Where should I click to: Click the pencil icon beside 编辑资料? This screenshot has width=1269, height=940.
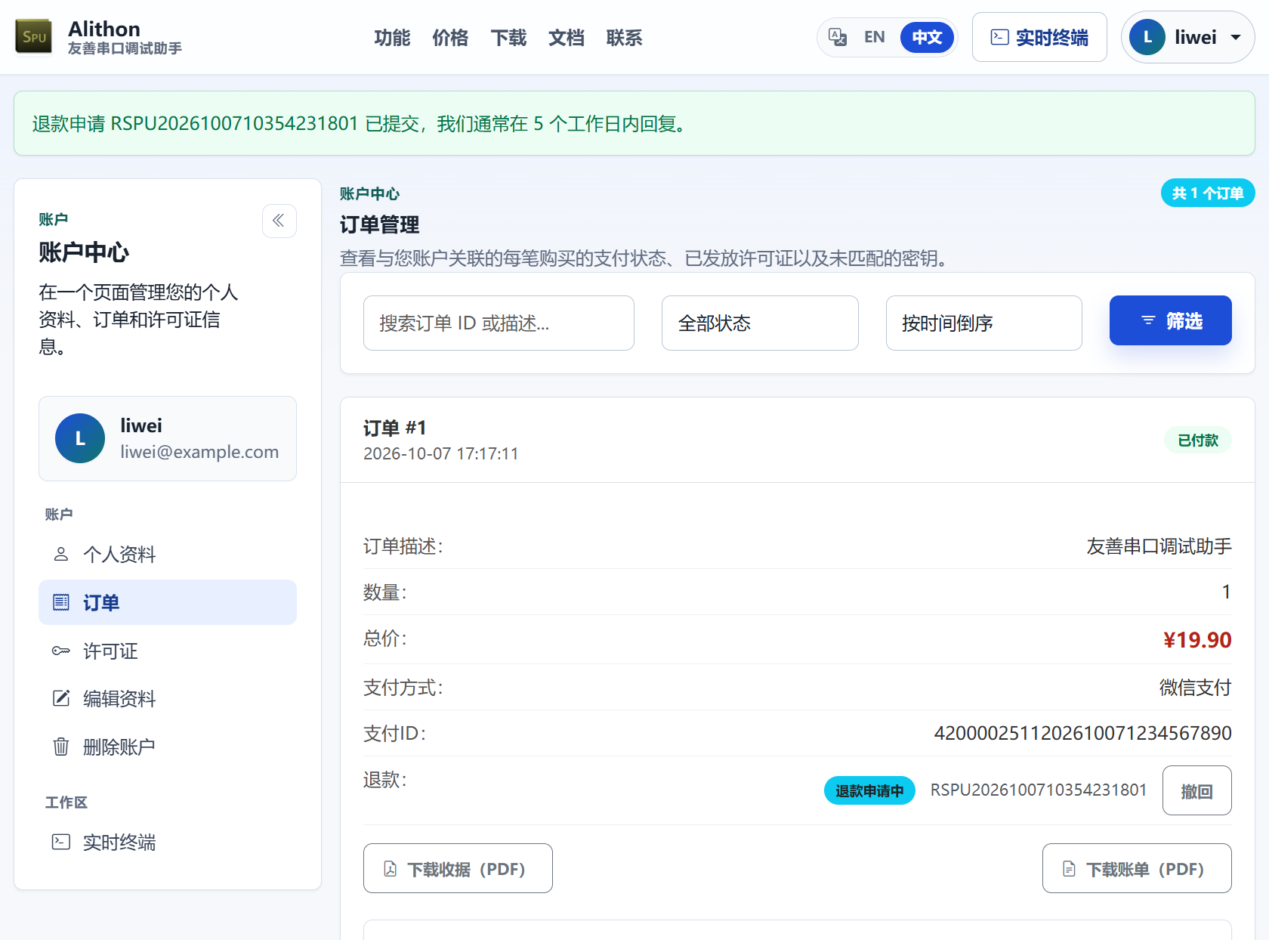pos(61,698)
